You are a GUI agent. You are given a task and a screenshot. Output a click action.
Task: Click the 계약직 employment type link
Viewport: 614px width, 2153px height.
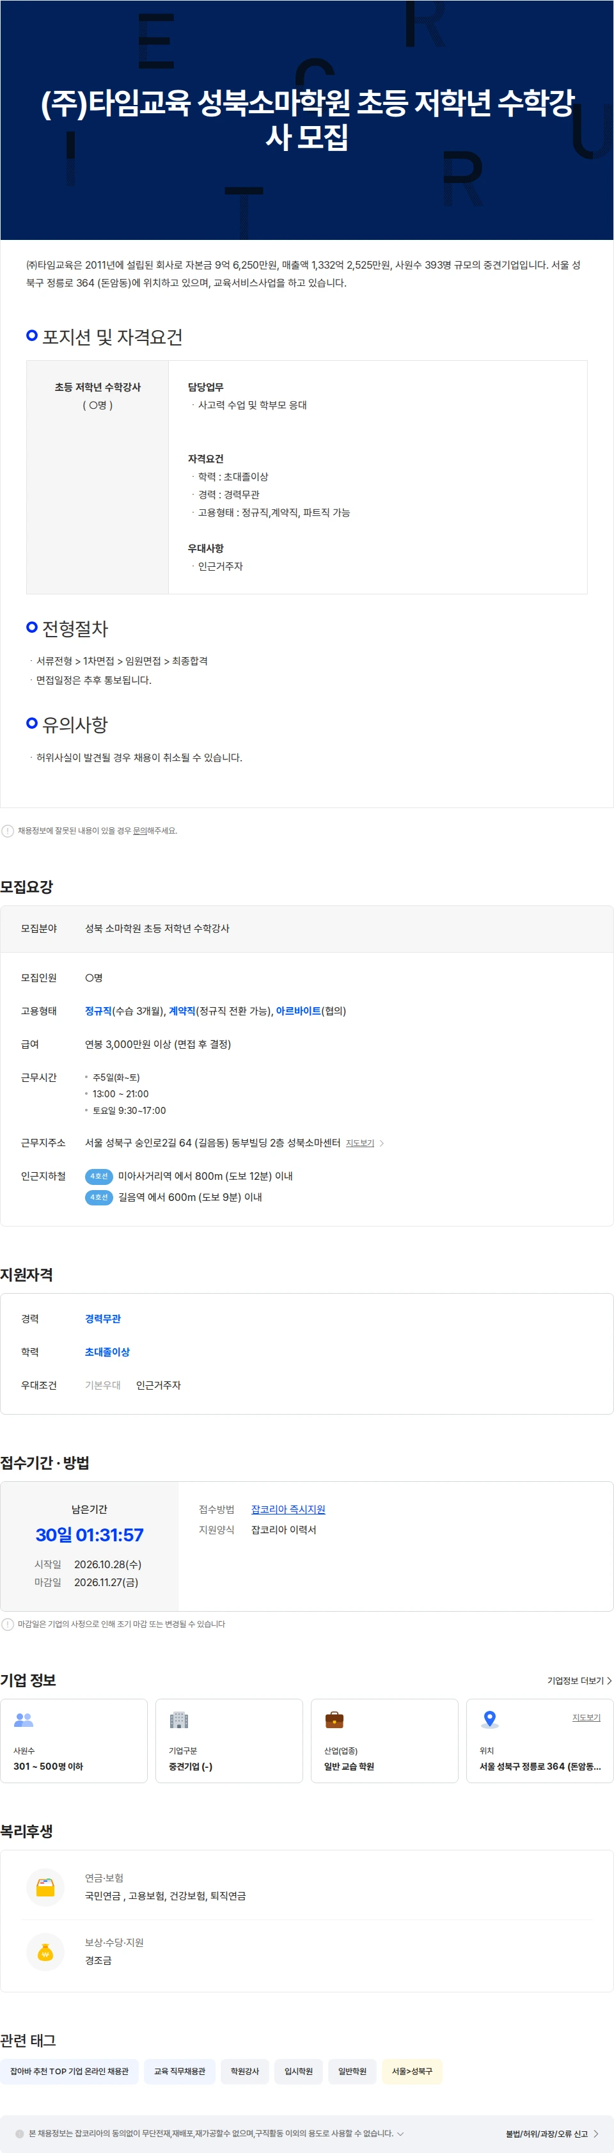tap(182, 1010)
